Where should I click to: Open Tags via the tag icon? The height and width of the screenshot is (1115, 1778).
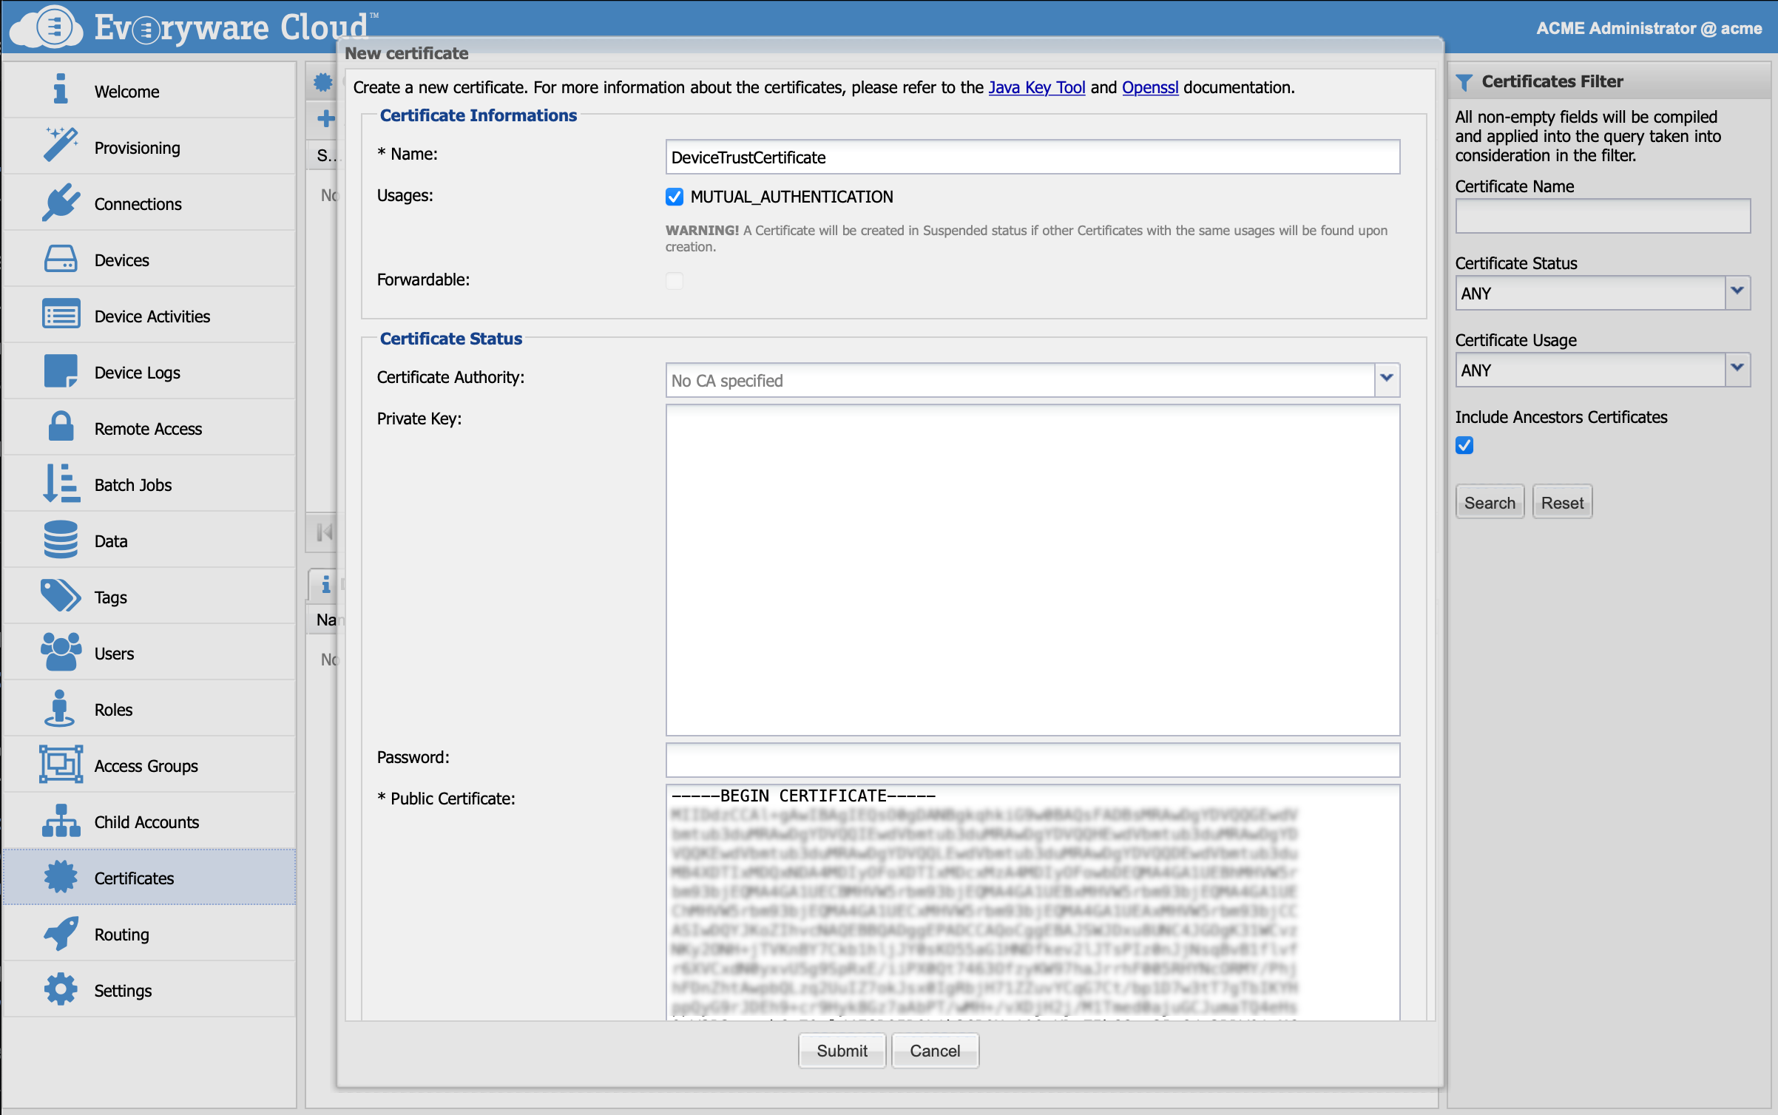(61, 596)
